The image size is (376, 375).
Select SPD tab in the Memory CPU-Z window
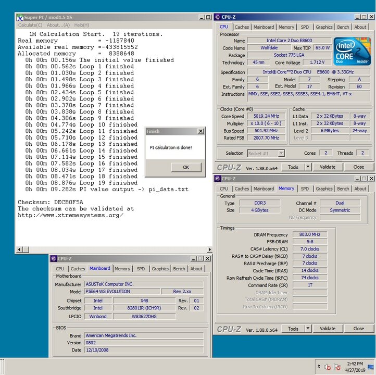(305, 189)
